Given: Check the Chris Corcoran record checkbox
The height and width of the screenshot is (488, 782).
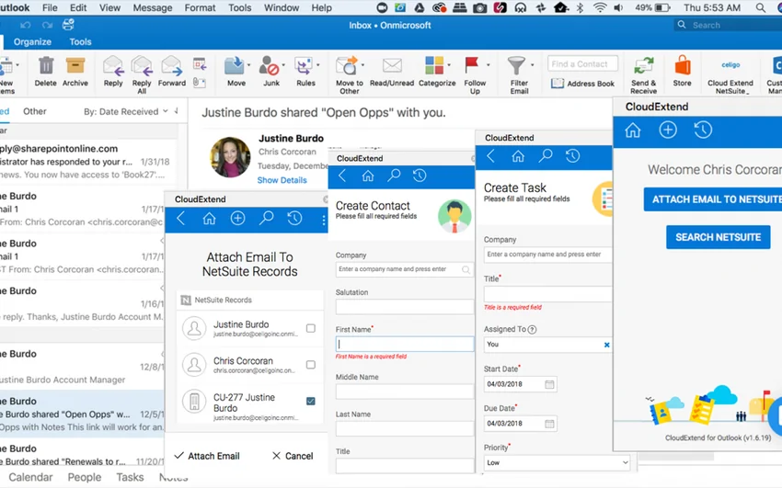Looking at the screenshot, I should (x=310, y=365).
